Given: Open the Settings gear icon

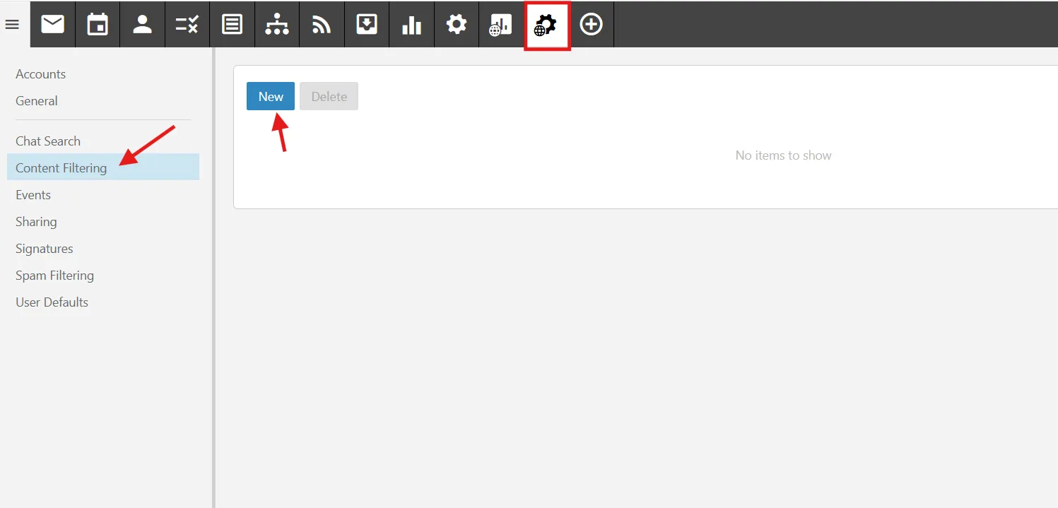Looking at the screenshot, I should point(457,25).
